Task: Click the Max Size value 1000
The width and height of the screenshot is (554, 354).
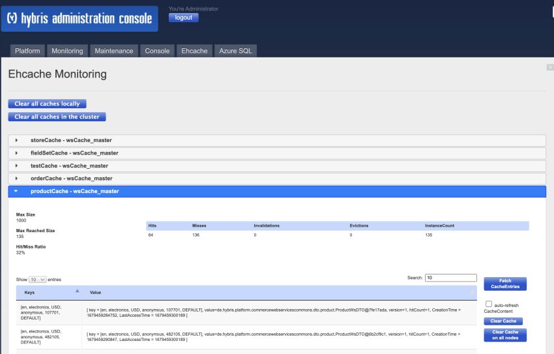Action: [22, 220]
